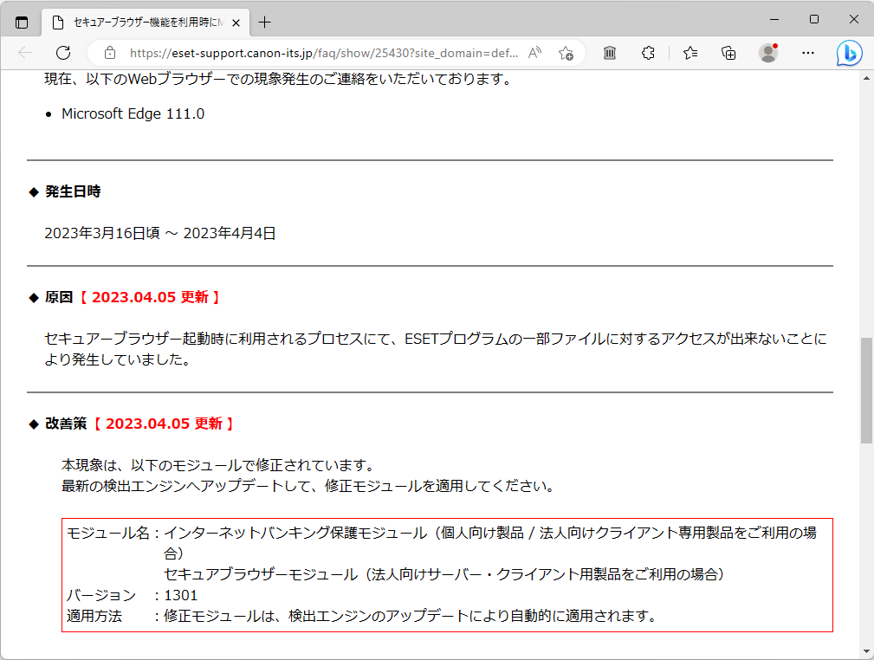This screenshot has height=660, width=874.
Task: Click the 最新の検出エンジンへアップデート sentence
Action: (309, 486)
